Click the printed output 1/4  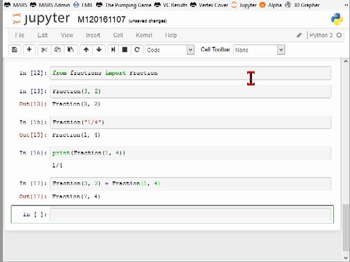click(x=57, y=165)
